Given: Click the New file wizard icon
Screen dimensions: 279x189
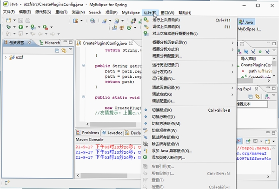Looking at the screenshot, I should pyautogui.click(x=8, y=20).
